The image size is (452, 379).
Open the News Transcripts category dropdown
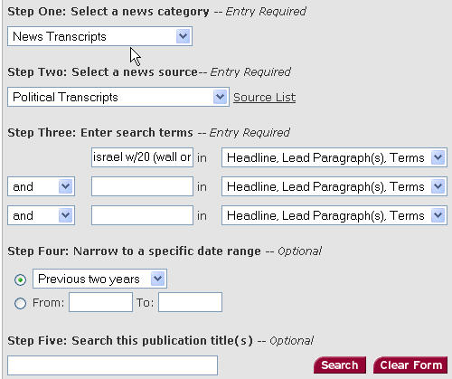point(99,36)
